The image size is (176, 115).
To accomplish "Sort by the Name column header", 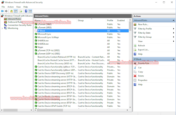I will pos(56,20).
